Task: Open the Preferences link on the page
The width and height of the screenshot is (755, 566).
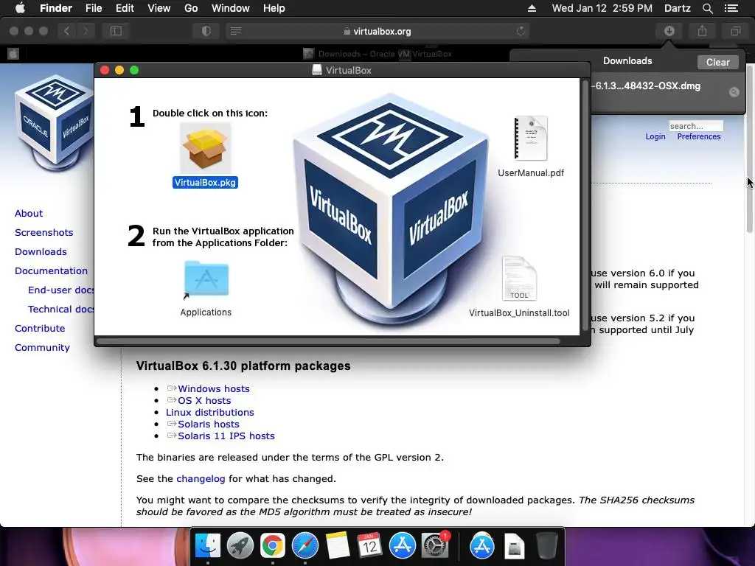Action: click(x=699, y=136)
